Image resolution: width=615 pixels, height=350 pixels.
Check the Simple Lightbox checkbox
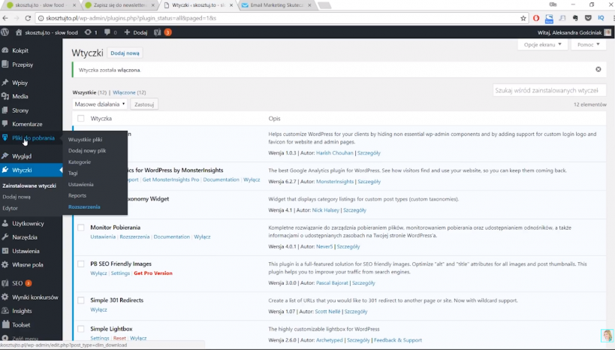coord(81,329)
